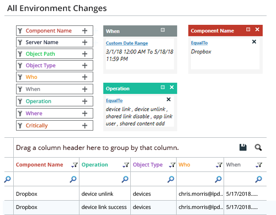Delete the Operation EqualTo condition
This screenshot has height=215, width=276.
pos(168,99)
